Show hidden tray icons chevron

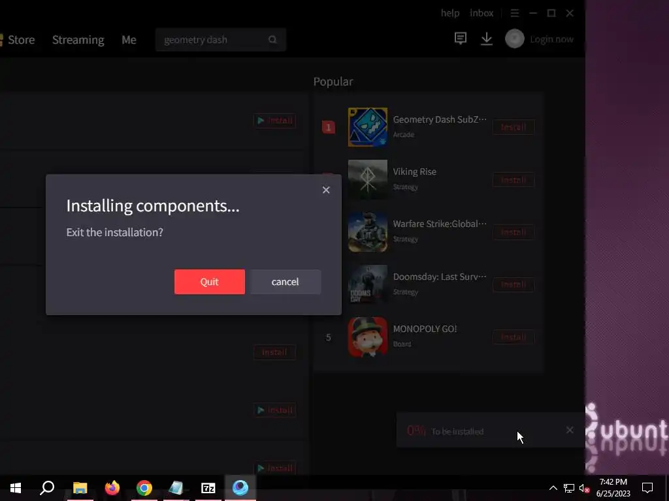point(553,488)
